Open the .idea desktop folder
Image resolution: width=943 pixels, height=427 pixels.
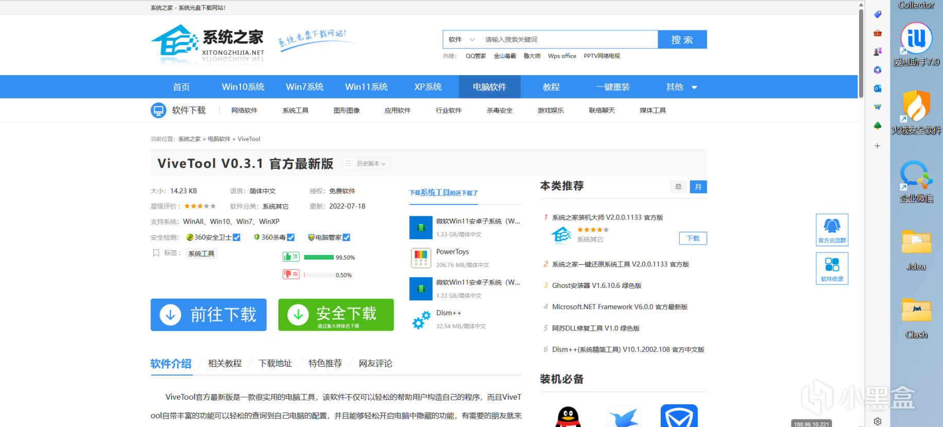point(916,250)
